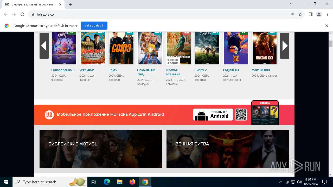Launch Microsoft Edge from taskbar
Screen dimensions: 333x187
click(x=107, y=182)
